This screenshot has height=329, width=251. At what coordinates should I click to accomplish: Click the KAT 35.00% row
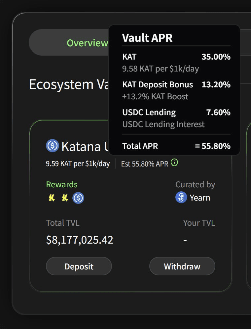coord(176,63)
